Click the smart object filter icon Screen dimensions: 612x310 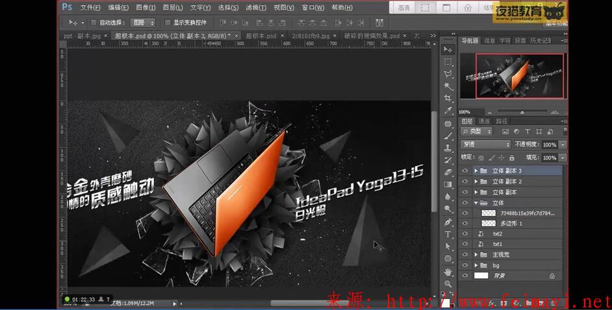[x=550, y=132]
